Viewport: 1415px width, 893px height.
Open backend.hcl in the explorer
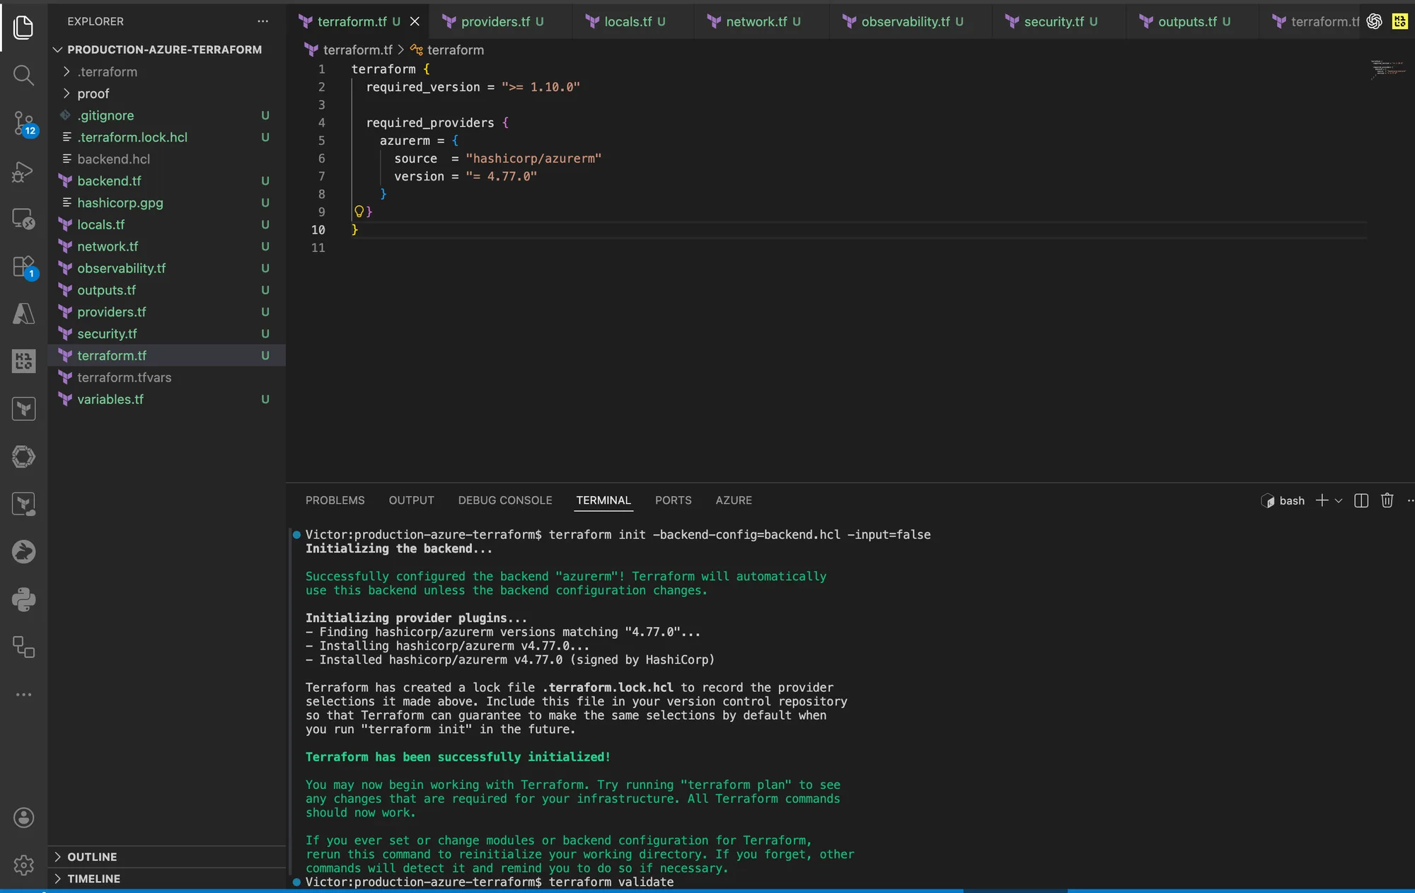pyautogui.click(x=167, y=159)
